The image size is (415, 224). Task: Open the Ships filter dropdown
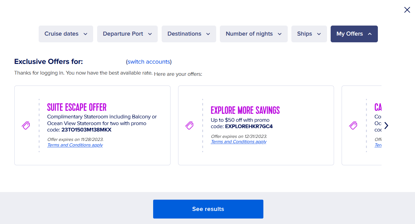[x=309, y=34]
